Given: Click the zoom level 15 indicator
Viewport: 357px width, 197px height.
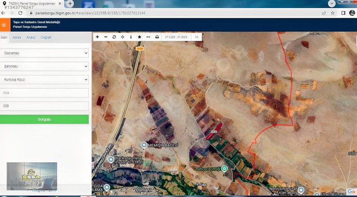Looking at the screenshot, I should click(x=196, y=37).
